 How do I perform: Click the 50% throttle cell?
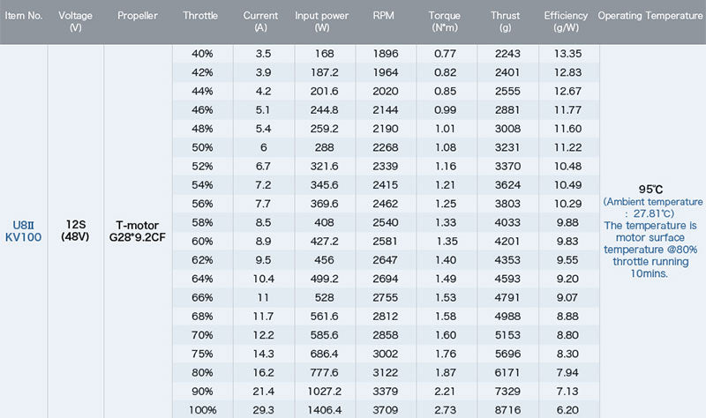point(202,146)
